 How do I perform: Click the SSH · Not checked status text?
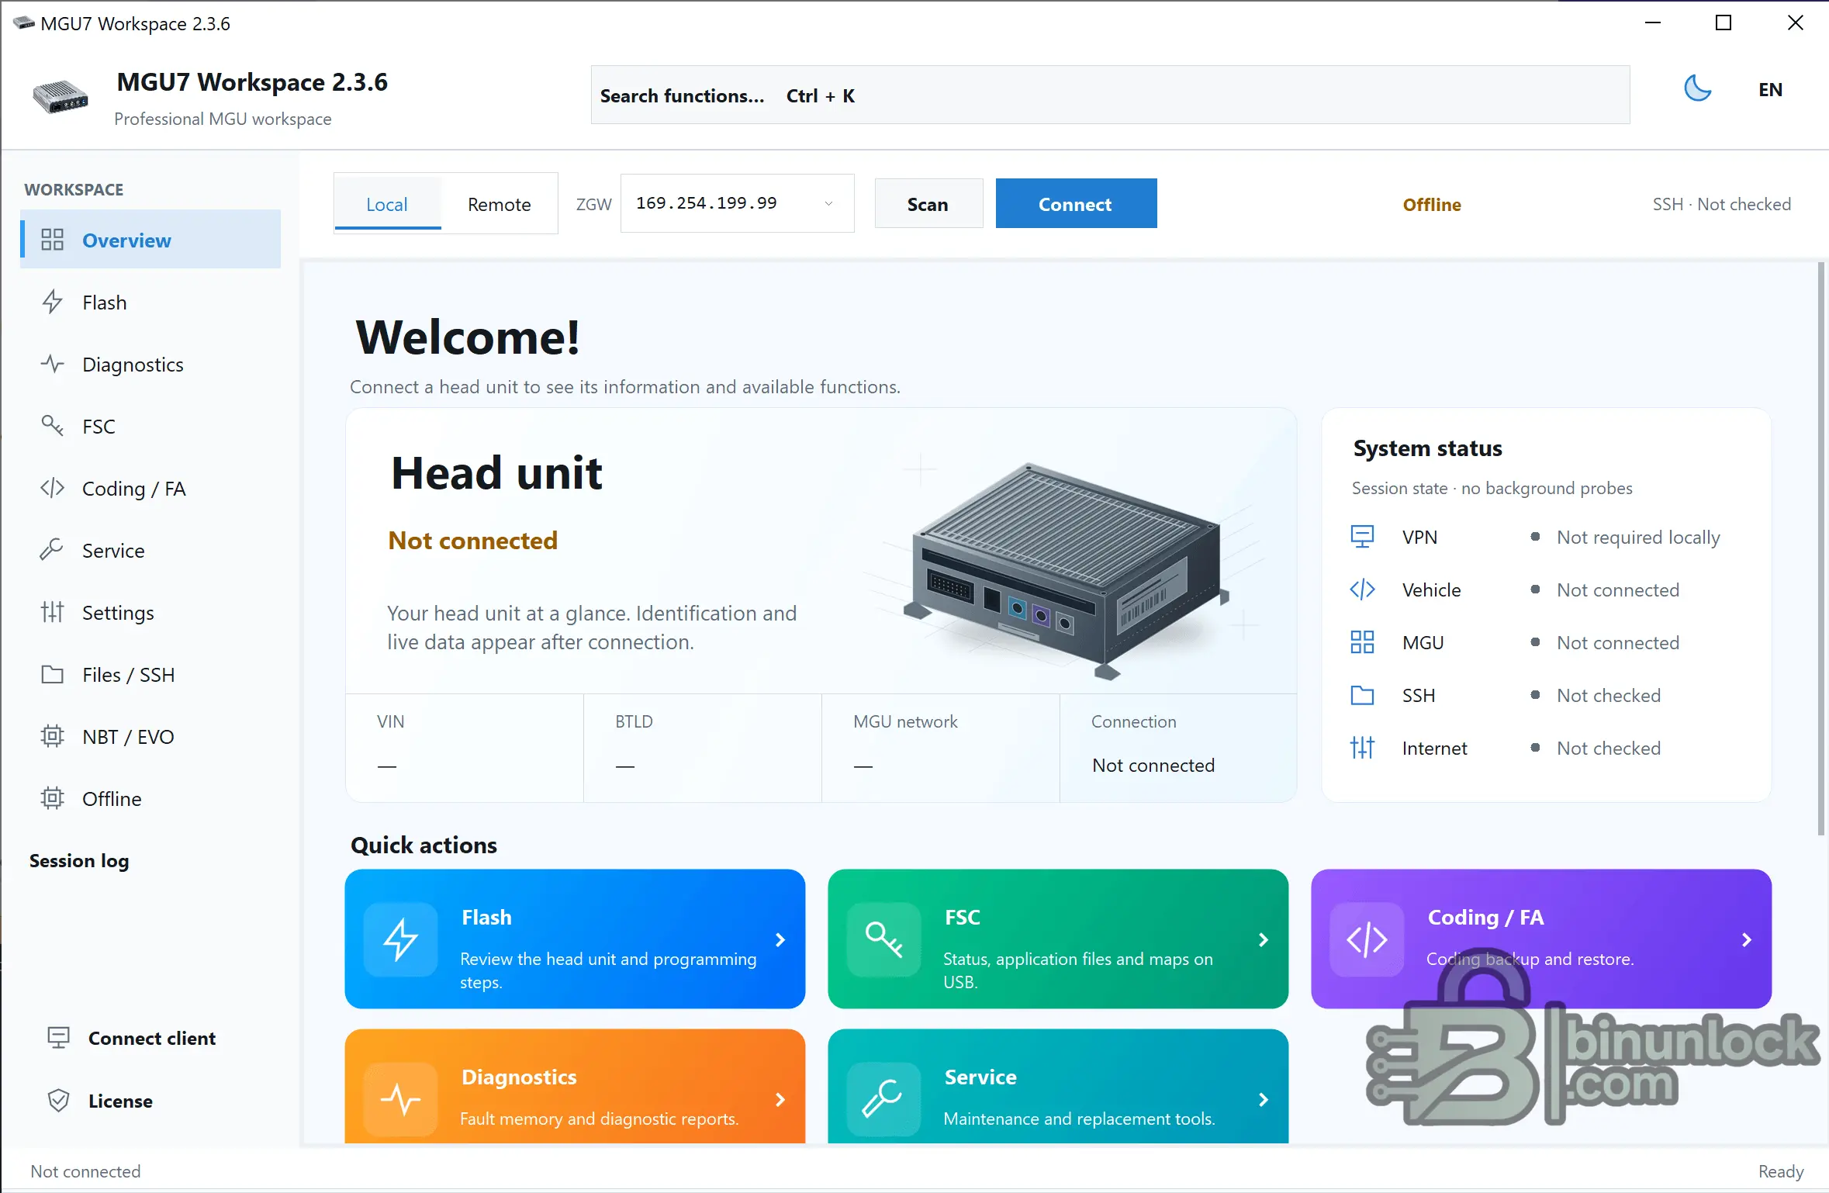[1721, 204]
